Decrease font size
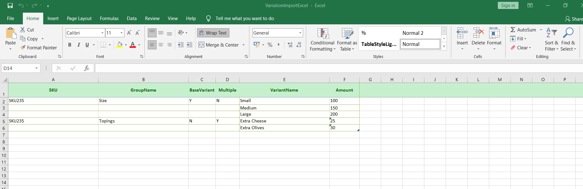 [138, 33]
